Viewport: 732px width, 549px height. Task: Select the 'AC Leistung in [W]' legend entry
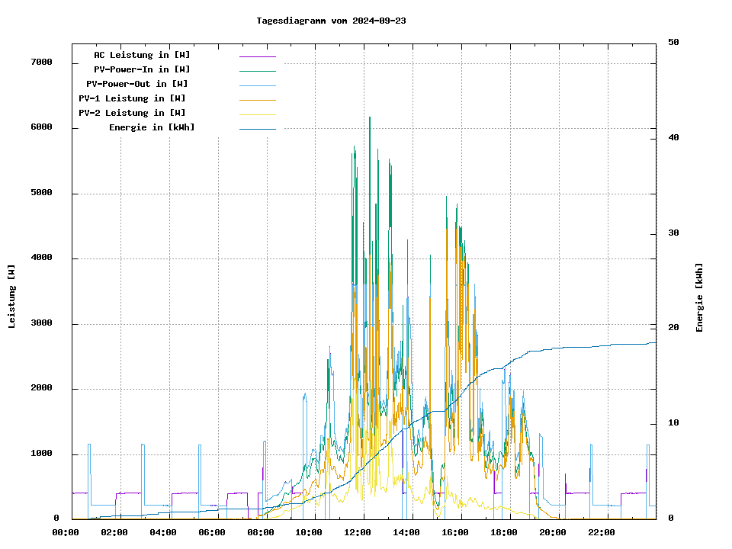(x=142, y=55)
